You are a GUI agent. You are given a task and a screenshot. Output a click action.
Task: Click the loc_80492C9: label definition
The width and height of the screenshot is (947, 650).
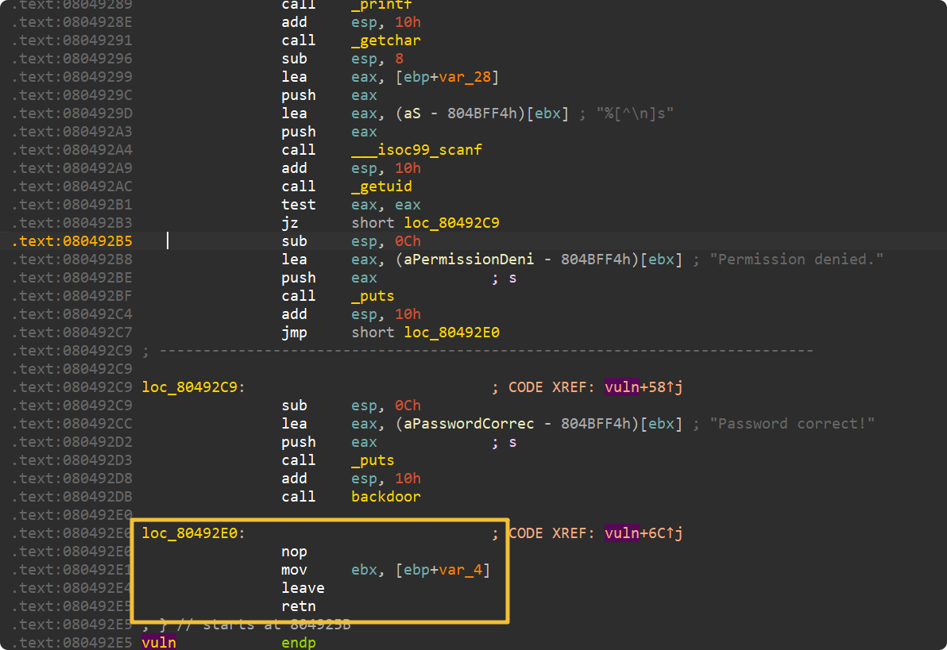tap(193, 387)
